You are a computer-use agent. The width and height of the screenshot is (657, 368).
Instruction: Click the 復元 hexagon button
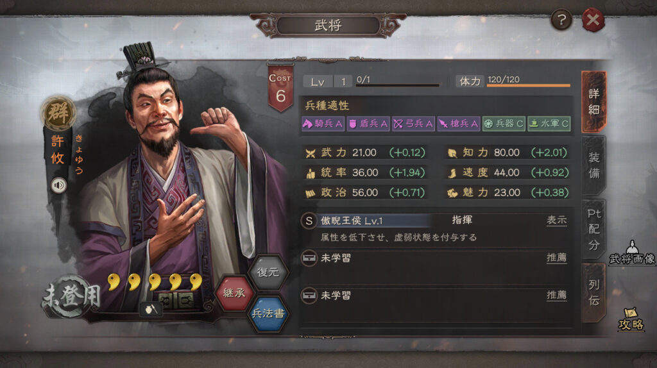point(268,272)
